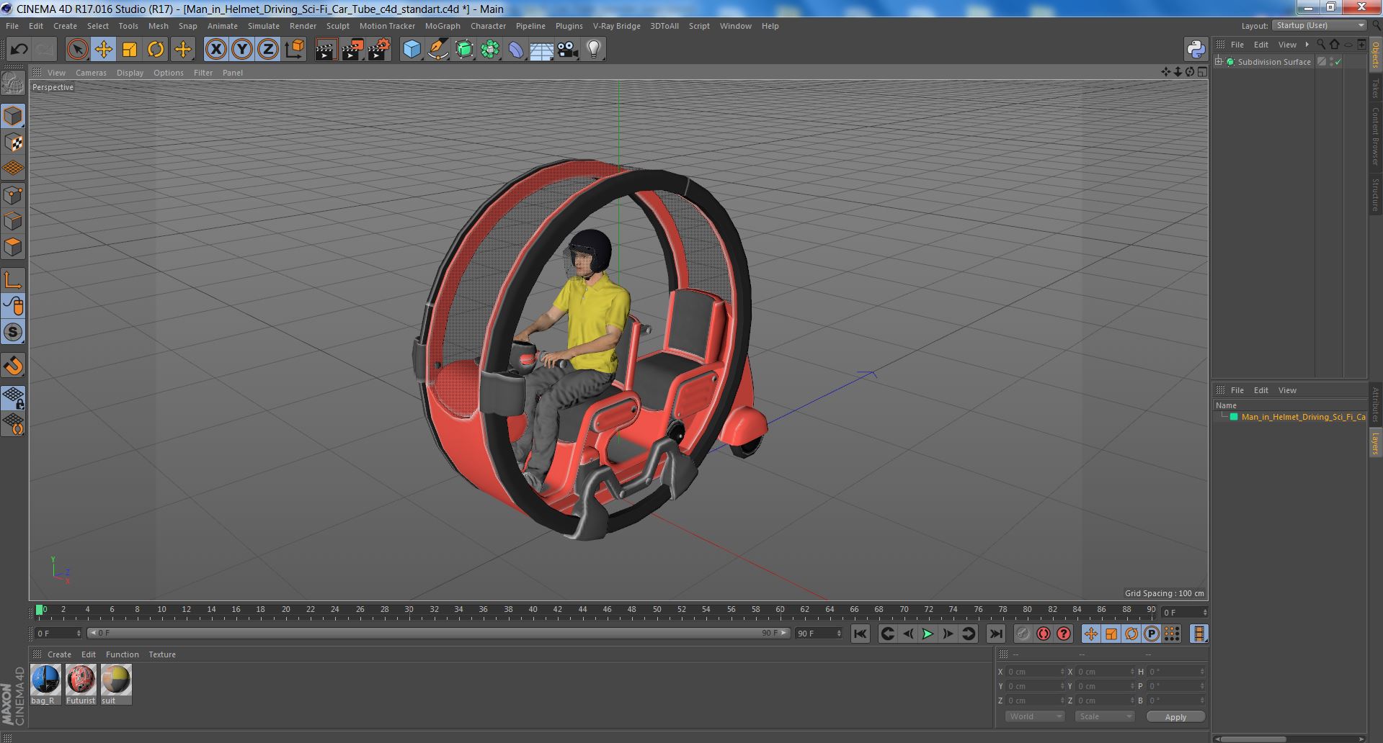Viewport: 1383px width, 743px height.
Task: Render the active view
Action: click(x=326, y=50)
